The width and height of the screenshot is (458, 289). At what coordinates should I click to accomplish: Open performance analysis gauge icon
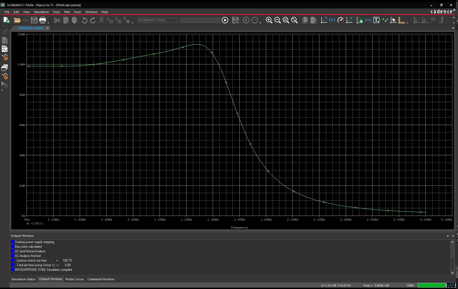tap(341, 20)
